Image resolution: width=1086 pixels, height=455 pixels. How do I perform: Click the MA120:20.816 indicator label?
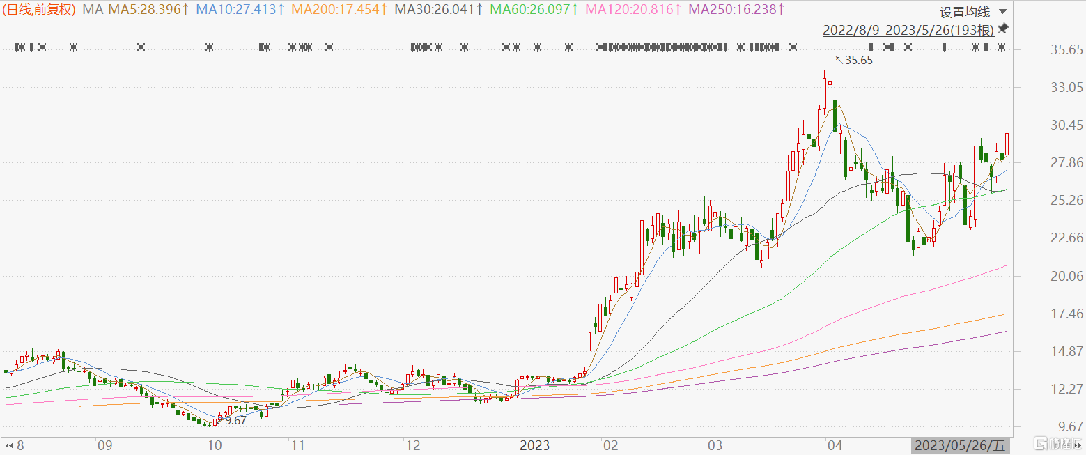tap(633, 10)
